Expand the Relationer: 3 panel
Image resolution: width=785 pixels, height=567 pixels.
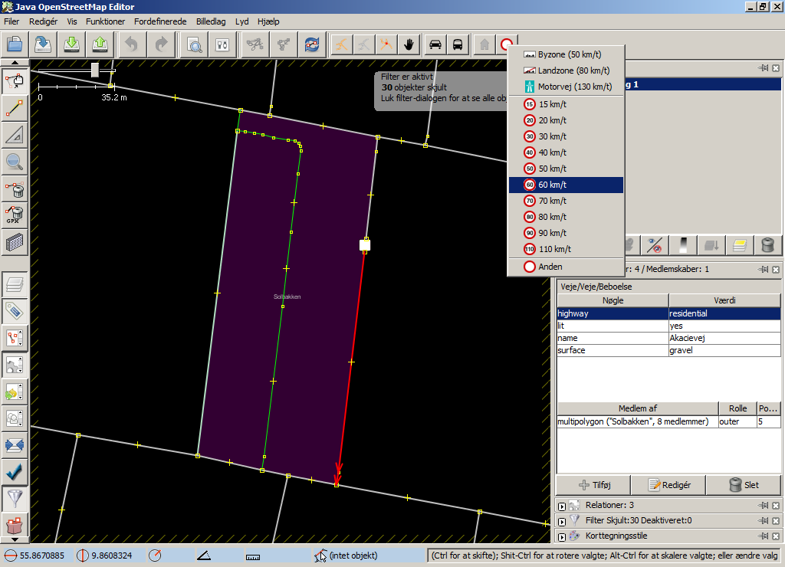pyautogui.click(x=562, y=506)
